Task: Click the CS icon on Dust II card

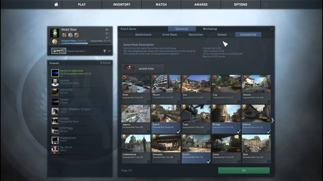Action: point(154,107)
